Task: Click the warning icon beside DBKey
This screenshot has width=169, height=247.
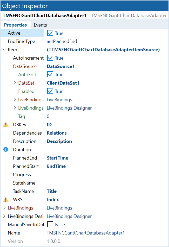Action: 6,125
